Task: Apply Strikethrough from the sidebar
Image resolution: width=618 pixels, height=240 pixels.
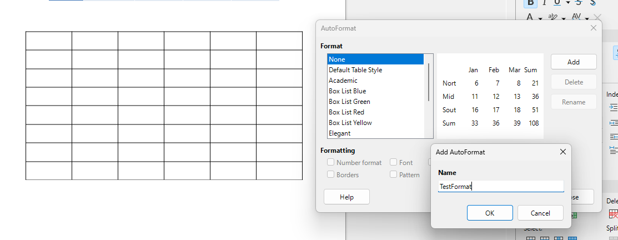Action: [x=579, y=3]
